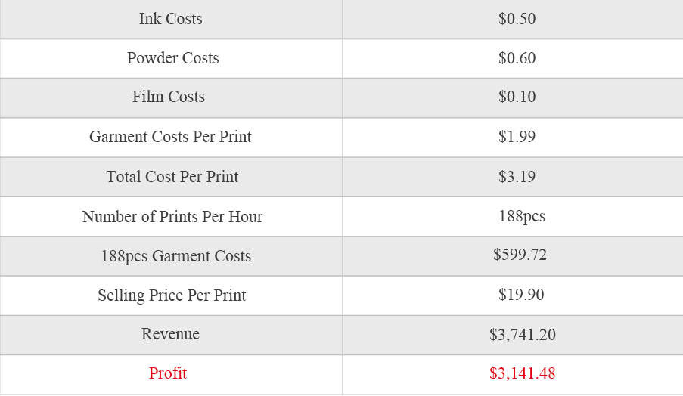Viewport: 683px width, 396px height.
Task: Select the $3,741.20 revenue value
Action: coord(522,334)
